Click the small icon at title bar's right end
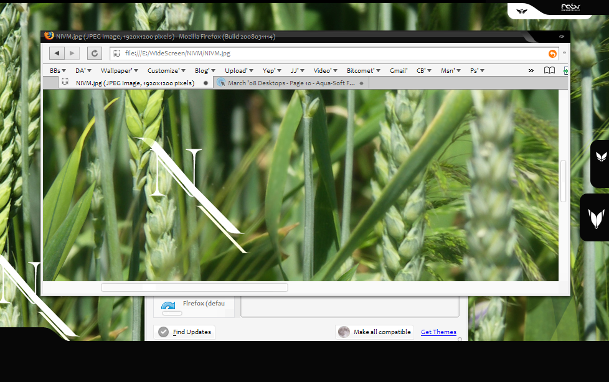The width and height of the screenshot is (609, 382). [562, 37]
